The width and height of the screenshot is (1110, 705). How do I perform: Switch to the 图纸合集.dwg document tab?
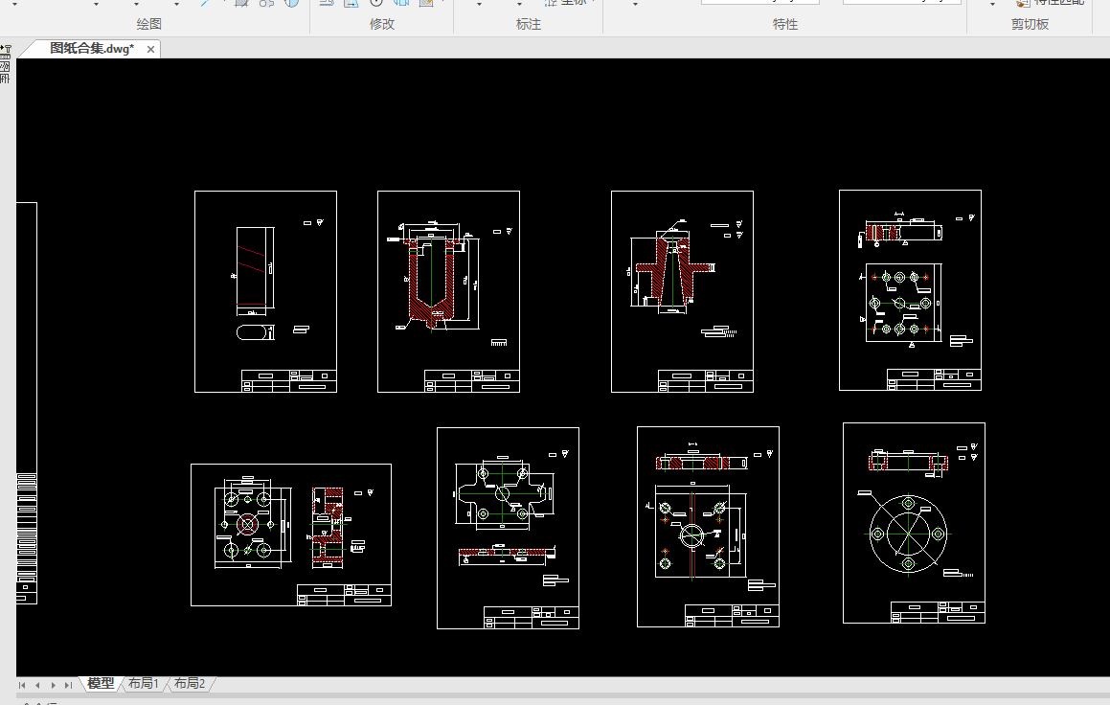tap(91, 48)
